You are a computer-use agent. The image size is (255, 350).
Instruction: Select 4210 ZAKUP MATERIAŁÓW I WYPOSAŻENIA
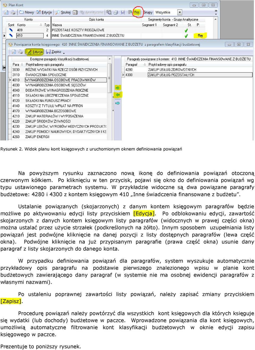[59, 116]
